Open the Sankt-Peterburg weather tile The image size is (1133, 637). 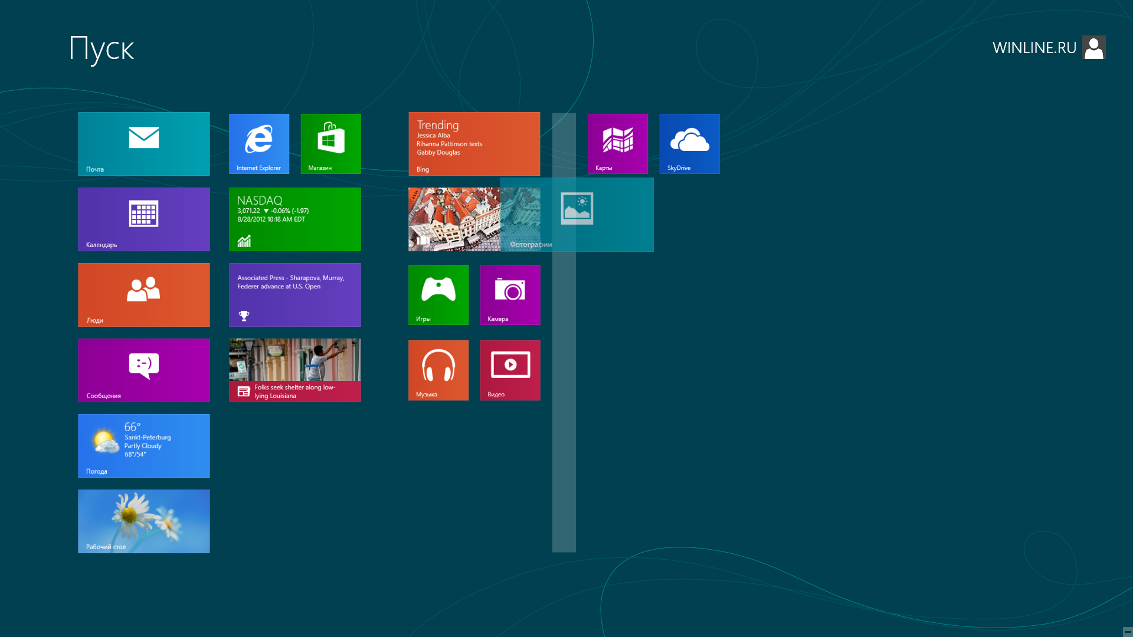click(143, 445)
